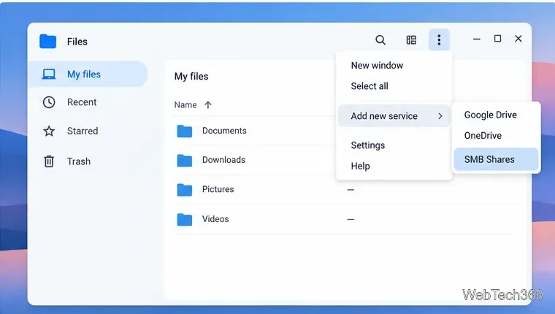Maximize the Files window
555x314 pixels.
pyautogui.click(x=497, y=39)
